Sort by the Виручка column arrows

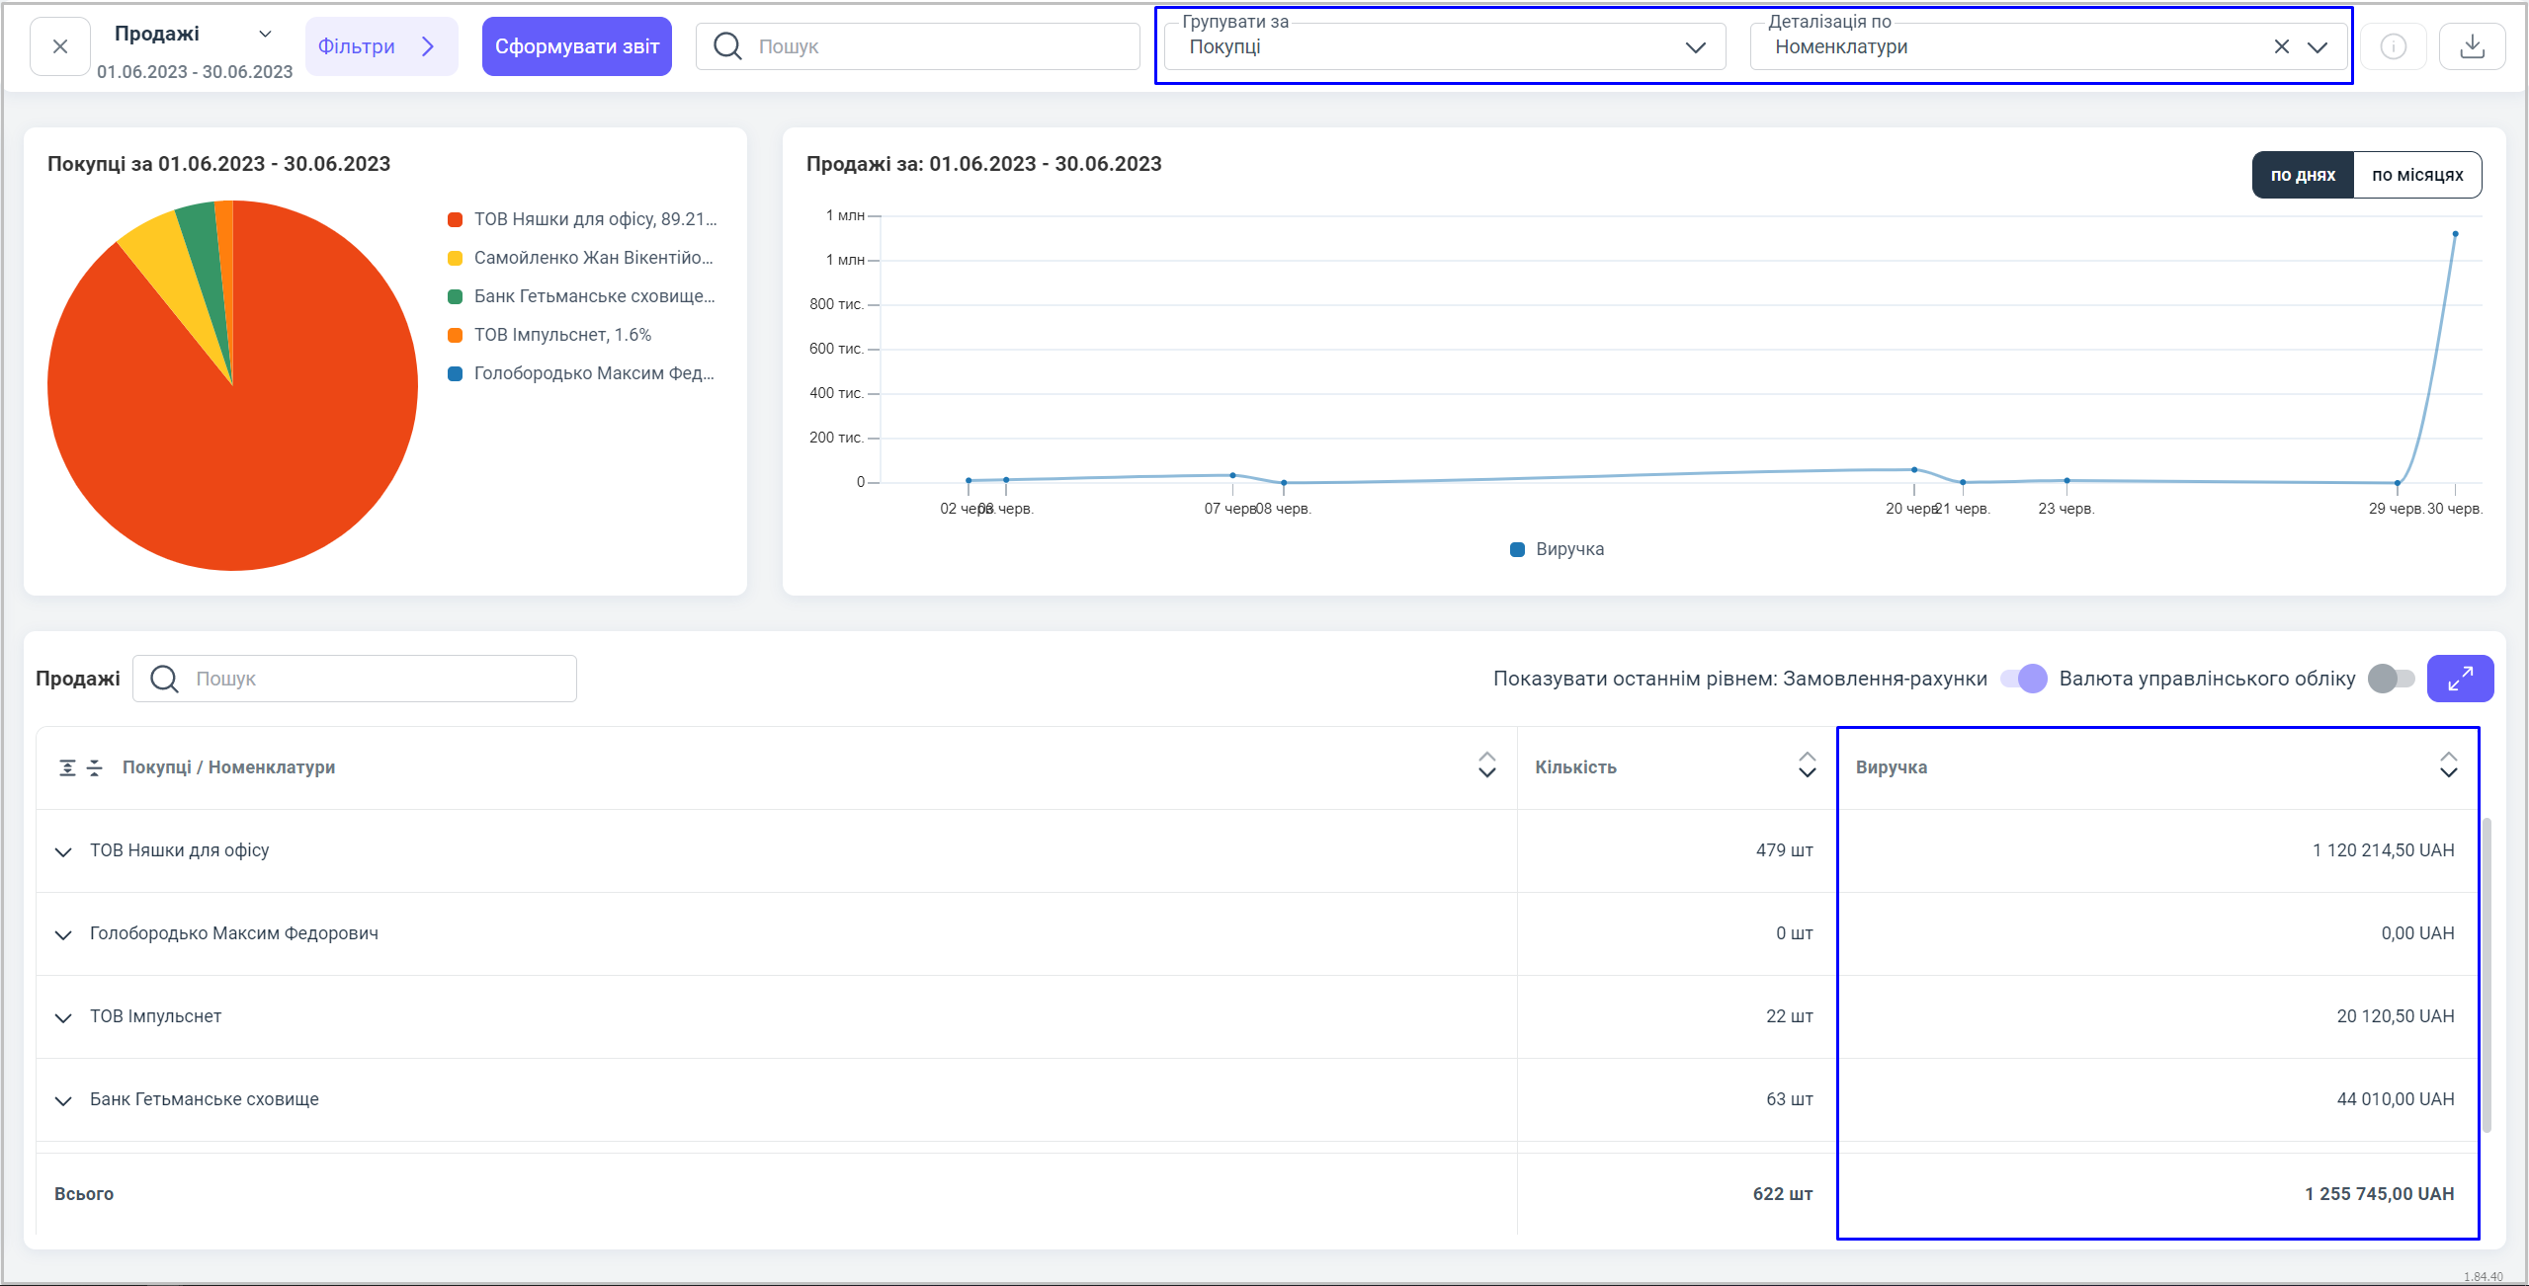[2448, 765]
